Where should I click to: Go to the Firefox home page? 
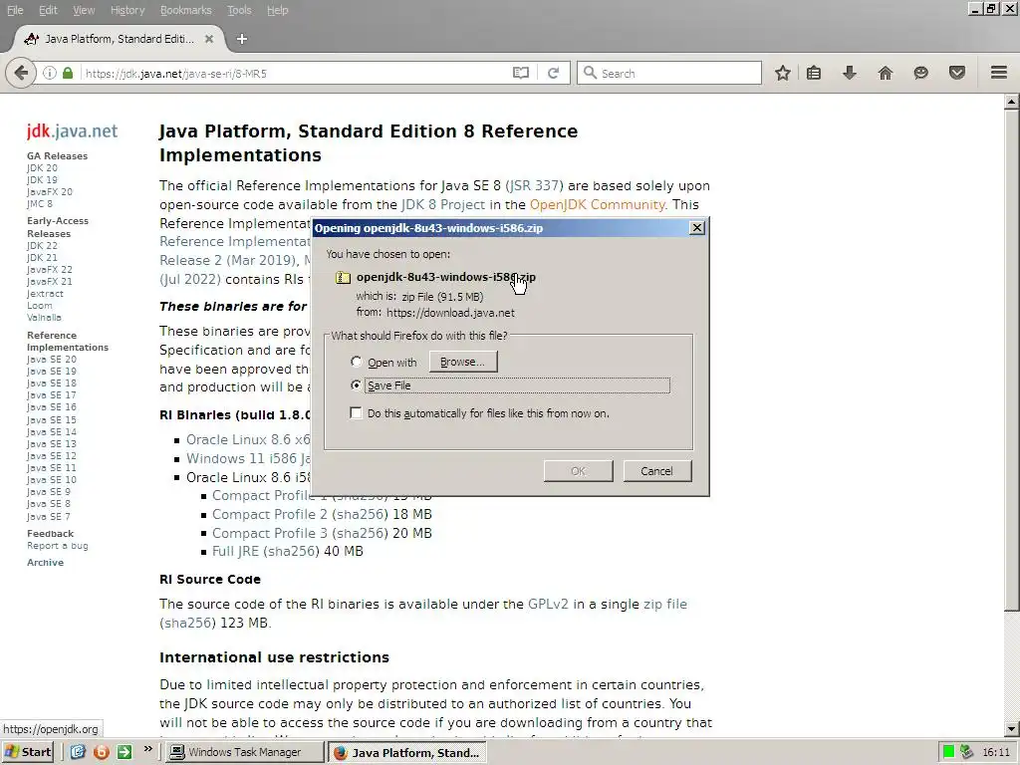click(x=886, y=73)
